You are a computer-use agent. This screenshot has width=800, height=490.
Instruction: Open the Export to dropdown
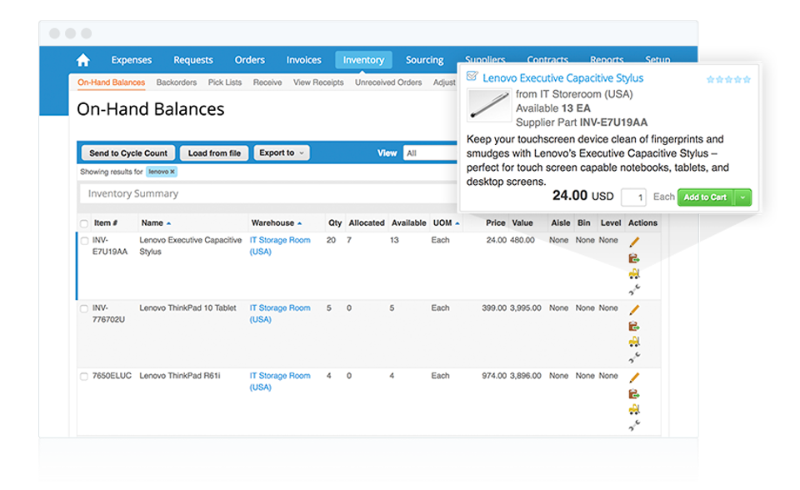click(x=281, y=152)
